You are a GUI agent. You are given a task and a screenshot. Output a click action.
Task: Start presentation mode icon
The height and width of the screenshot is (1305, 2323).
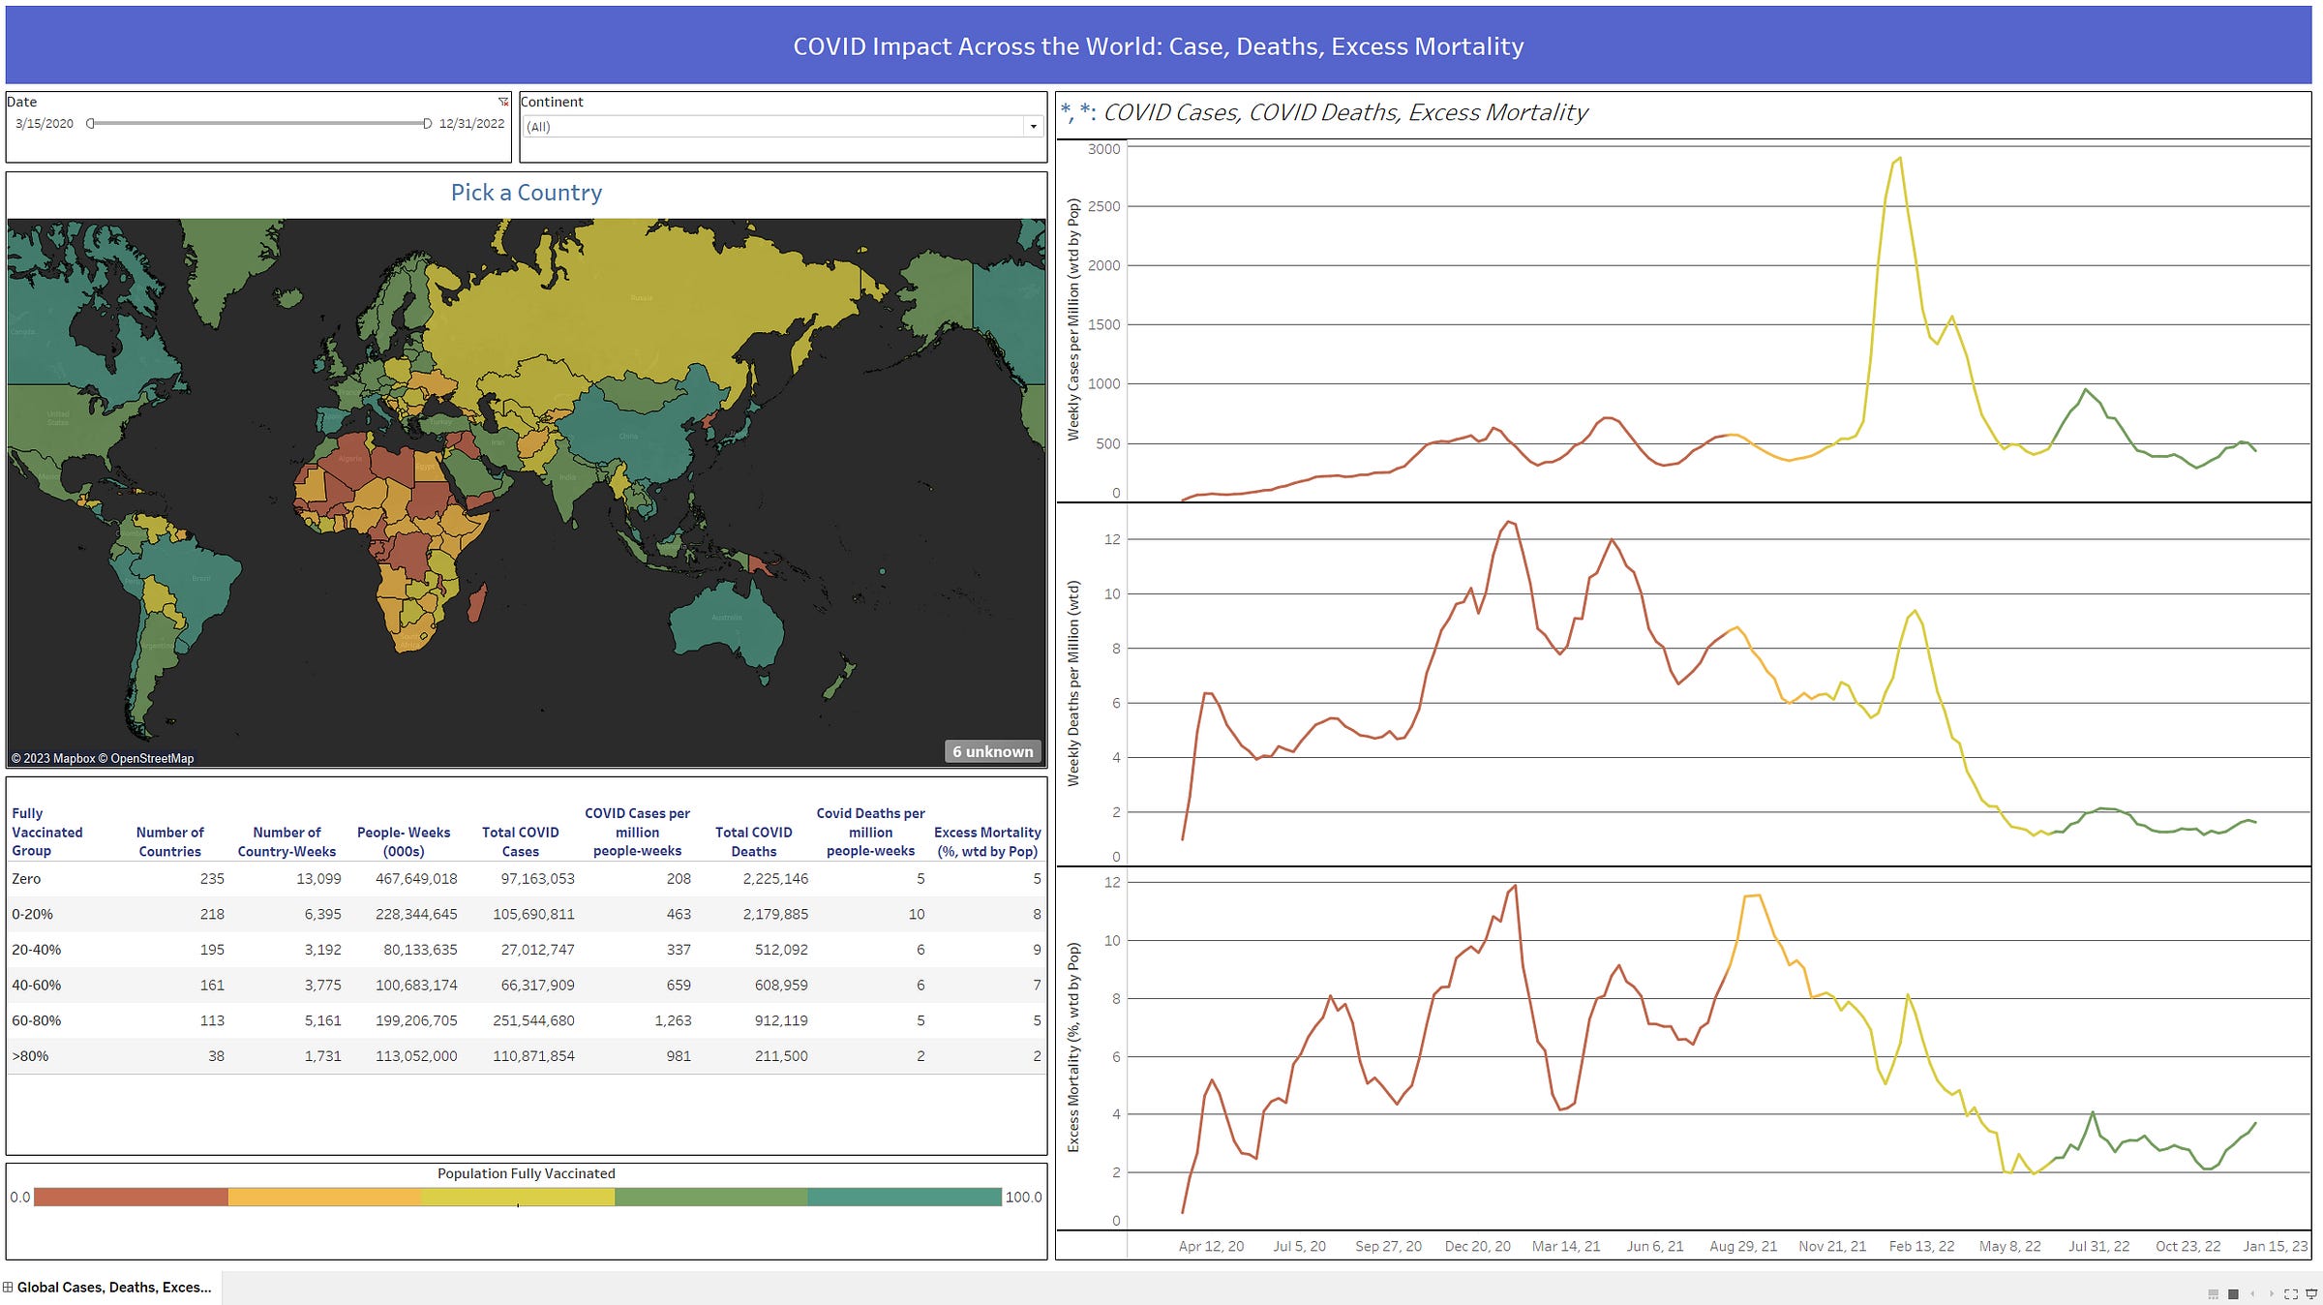click(2312, 1294)
